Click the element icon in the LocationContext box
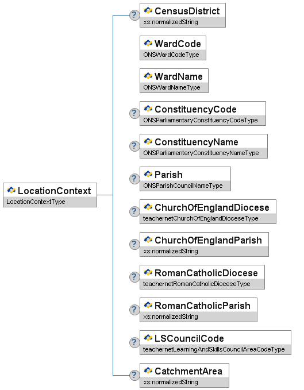304x390 pixels. (x=11, y=190)
